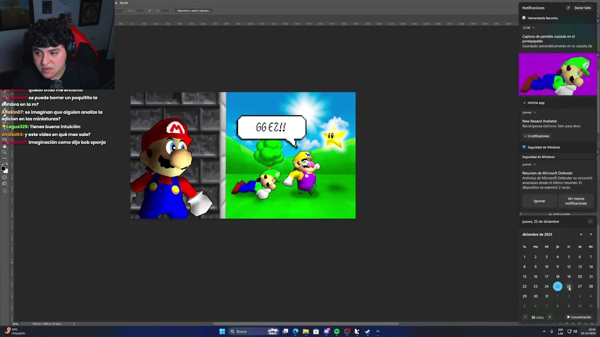Image resolution: width=600 pixels, height=337 pixels.
Task: Click the swap foreground/background colors arrow
Action: (x=7, y=164)
